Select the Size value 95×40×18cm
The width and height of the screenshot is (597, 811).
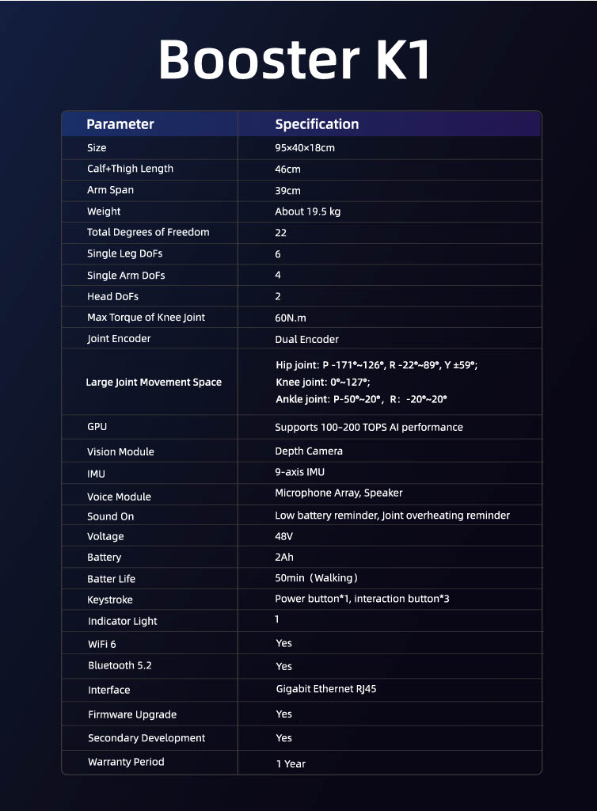(x=305, y=148)
